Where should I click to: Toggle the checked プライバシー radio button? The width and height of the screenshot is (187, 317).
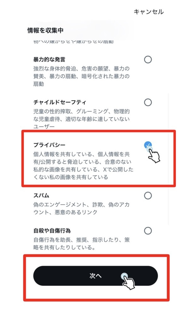(x=148, y=145)
